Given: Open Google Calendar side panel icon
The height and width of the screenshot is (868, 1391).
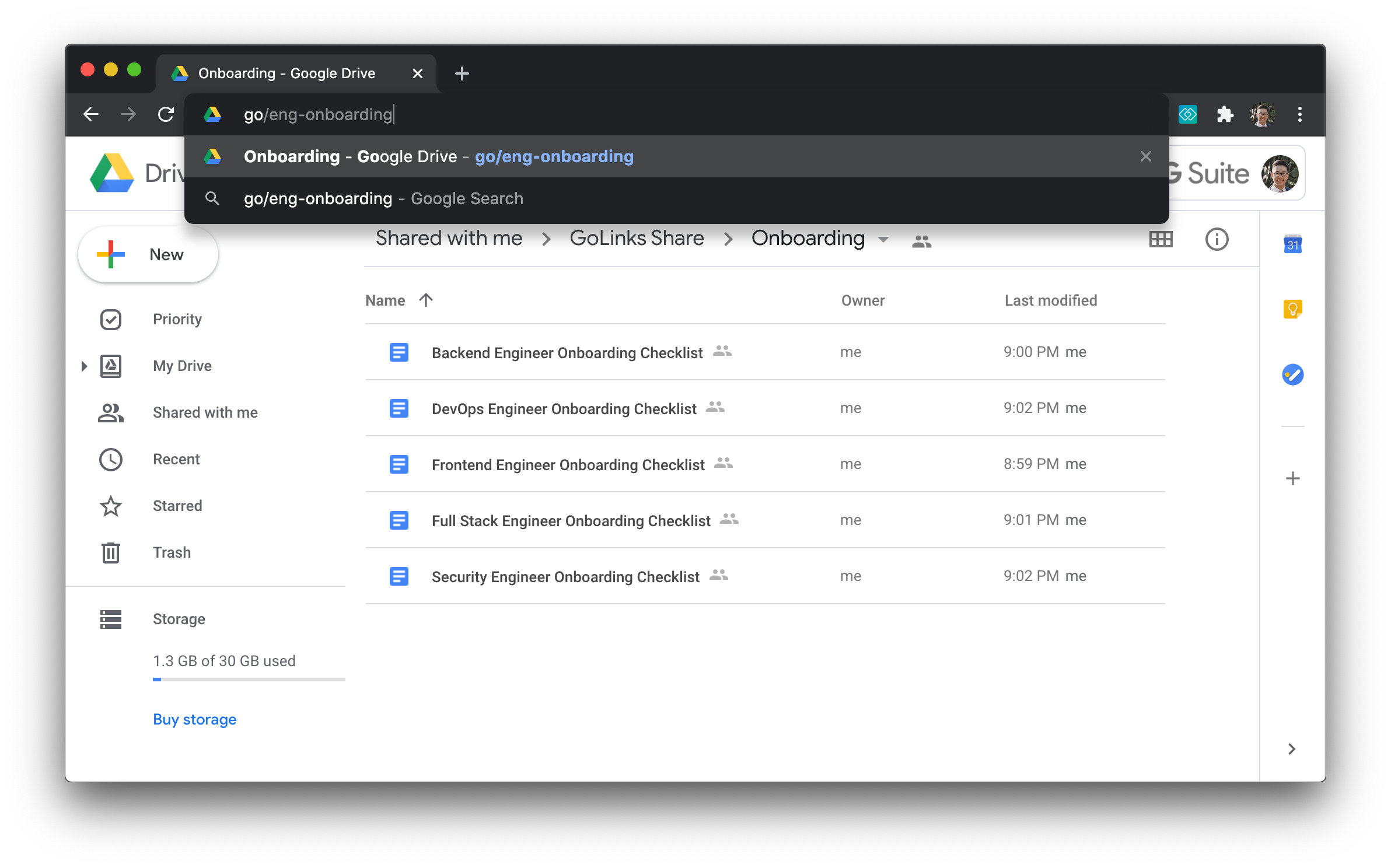Looking at the screenshot, I should pyautogui.click(x=1292, y=244).
